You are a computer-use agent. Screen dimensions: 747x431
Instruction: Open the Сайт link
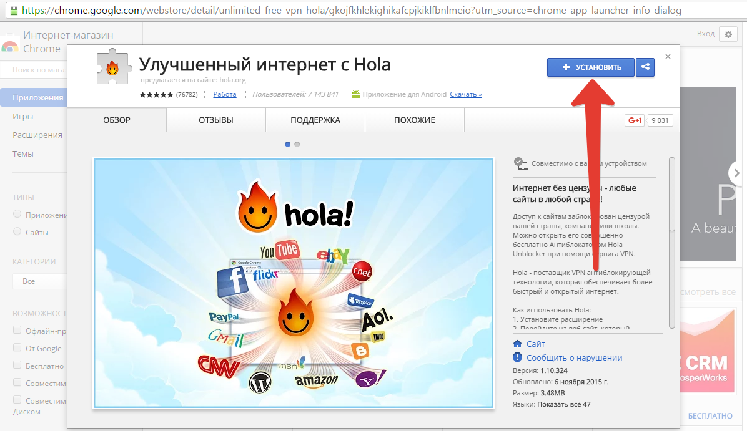535,344
